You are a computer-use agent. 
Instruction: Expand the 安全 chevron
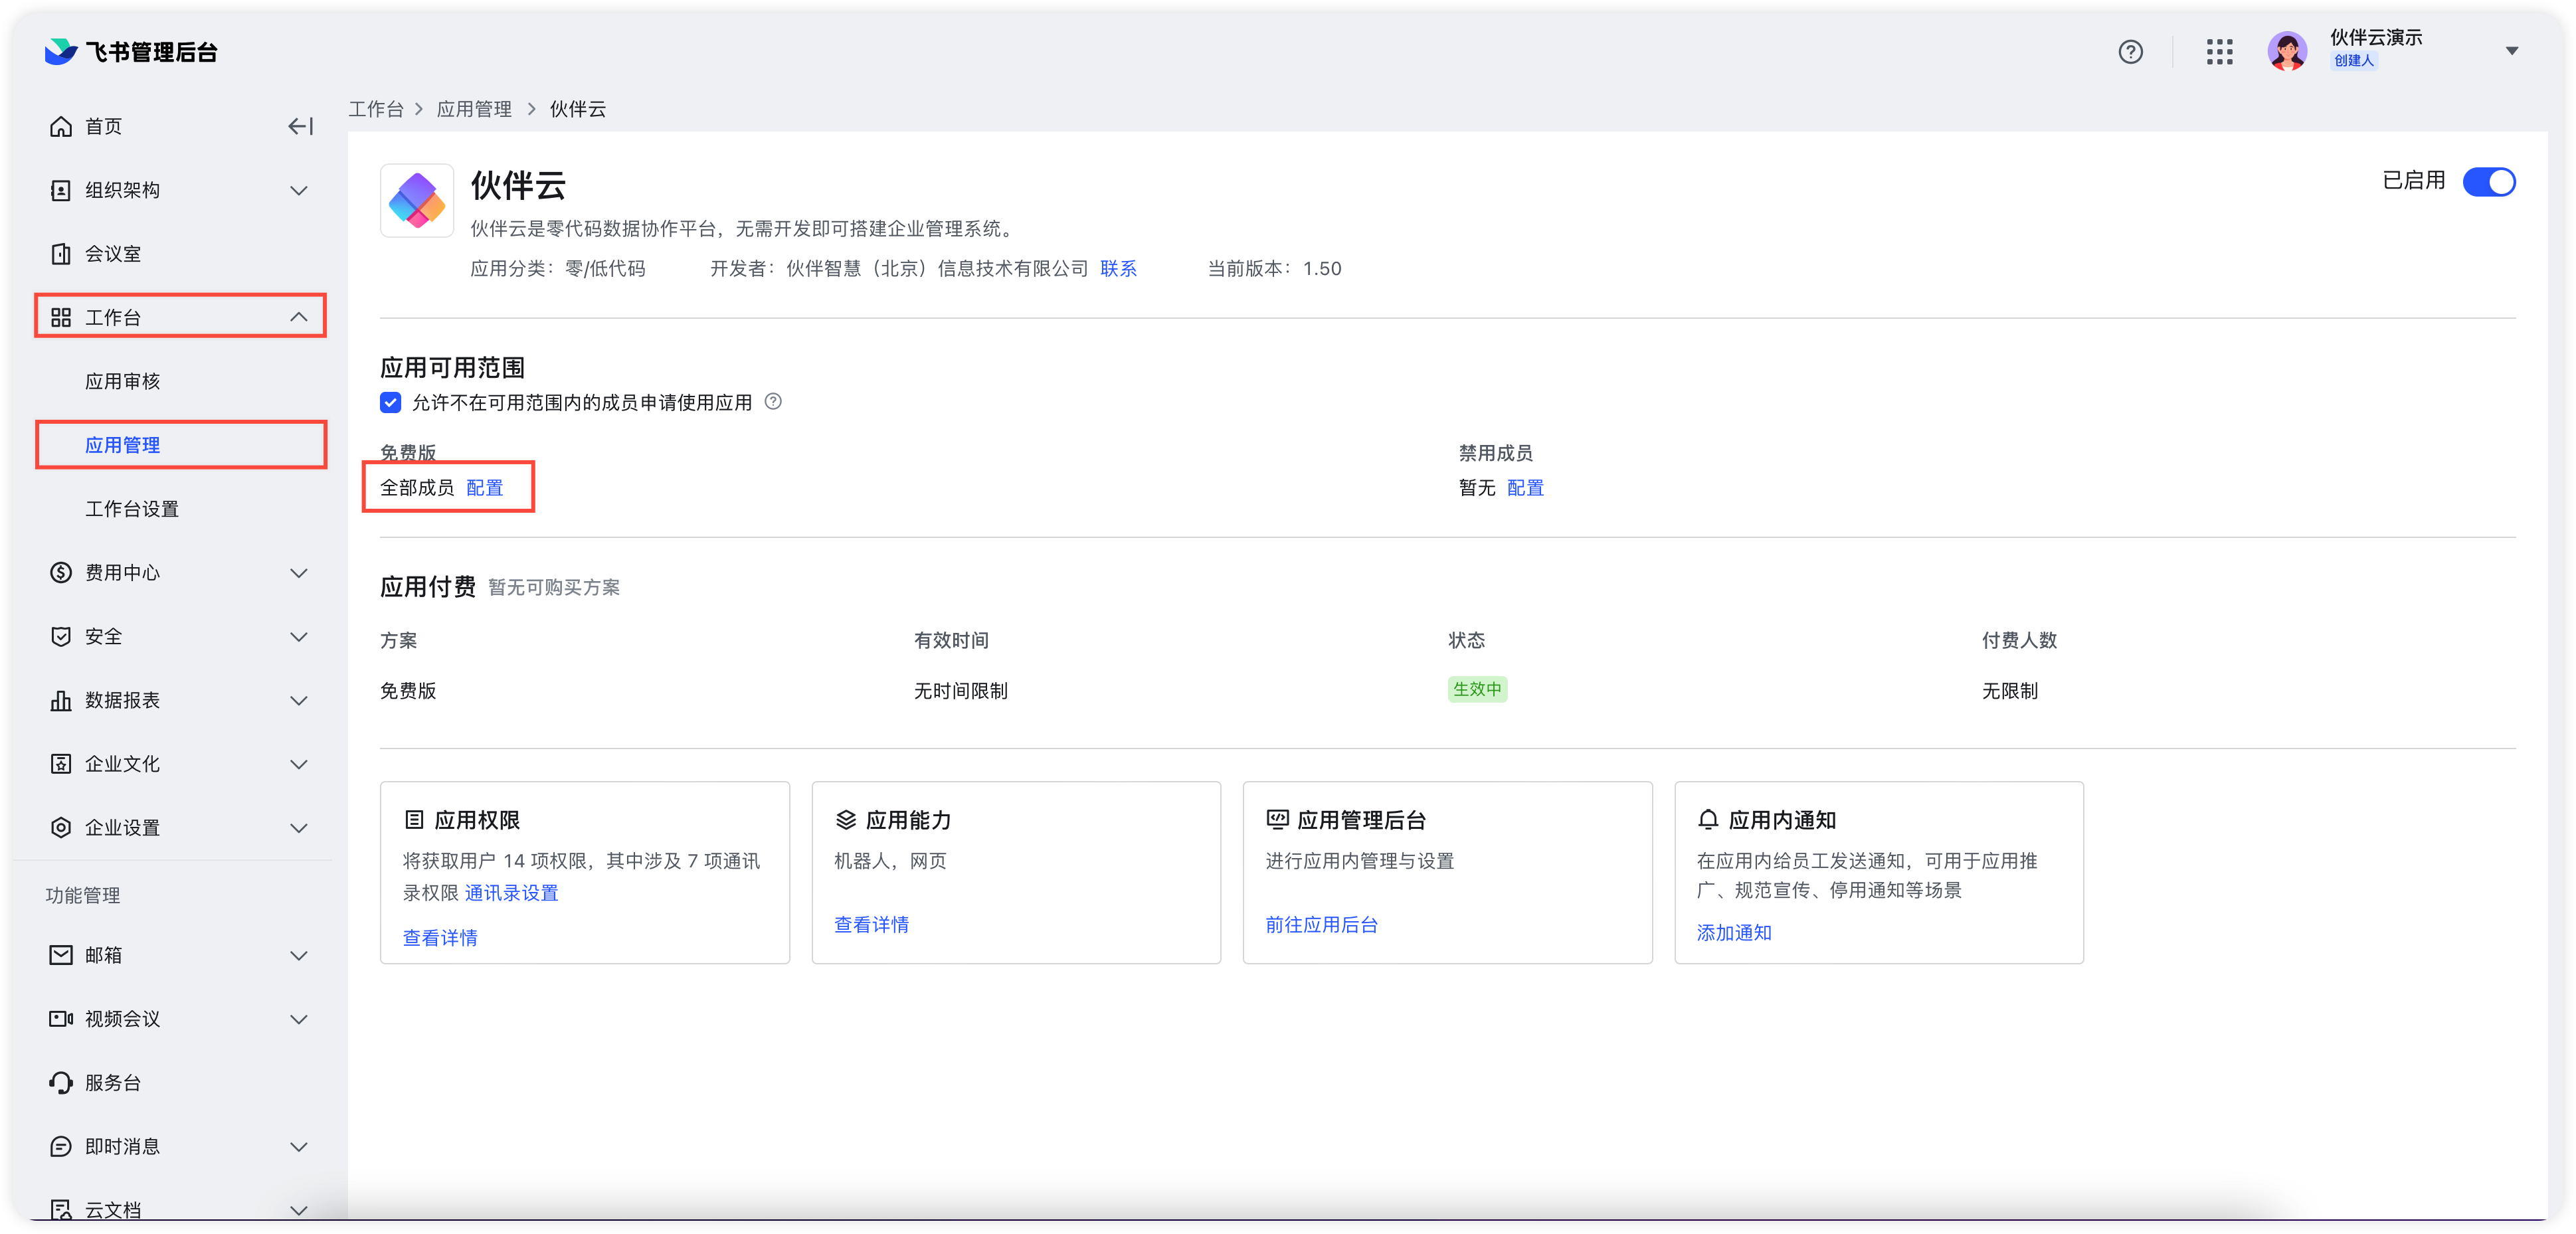tap(298, 636)
